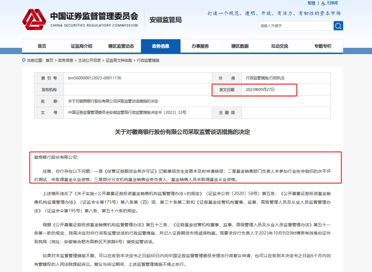Go to 证监局文种体裁 in the breadcrumb

pyautogui.click(x=119, y=61)
